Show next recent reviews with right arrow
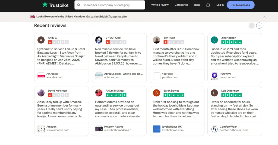Image resolution: width=278 pixels, height=145 pixels. tap(259, 25)
